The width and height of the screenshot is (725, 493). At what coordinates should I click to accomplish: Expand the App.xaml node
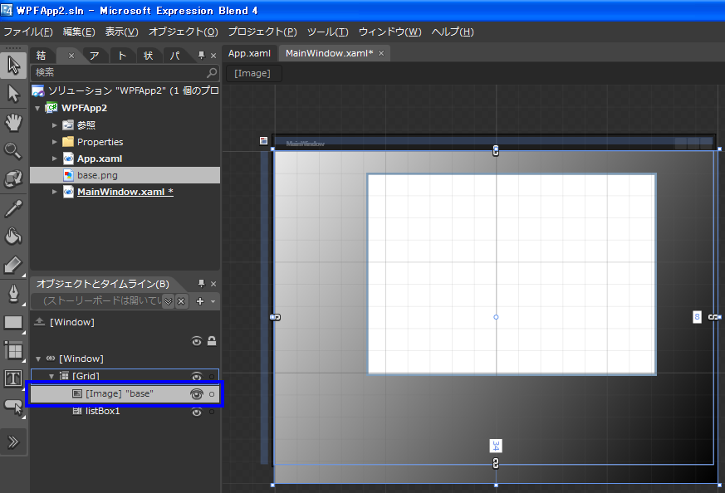pos(55,159)
